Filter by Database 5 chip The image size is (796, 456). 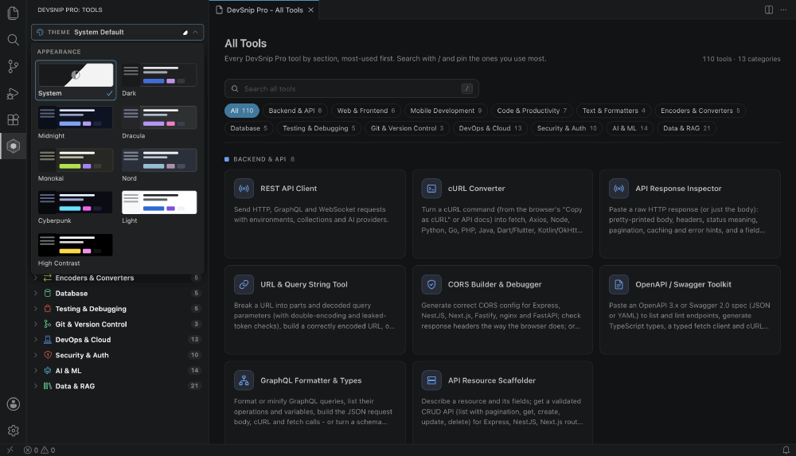coord(248,128)
